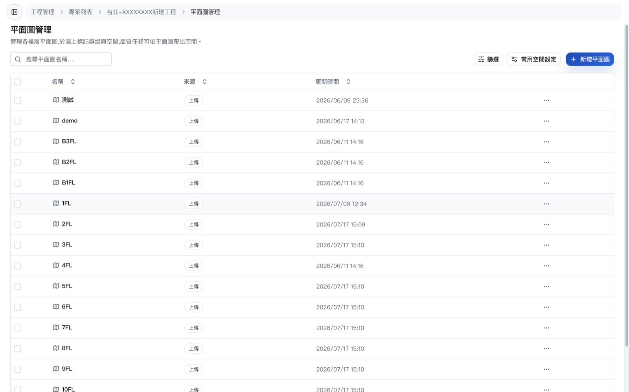Check the B3FL row checkbox
Image resolution: width=629 pixels, height=392 pixels.
pyautogui.click(x=17, y=142)
